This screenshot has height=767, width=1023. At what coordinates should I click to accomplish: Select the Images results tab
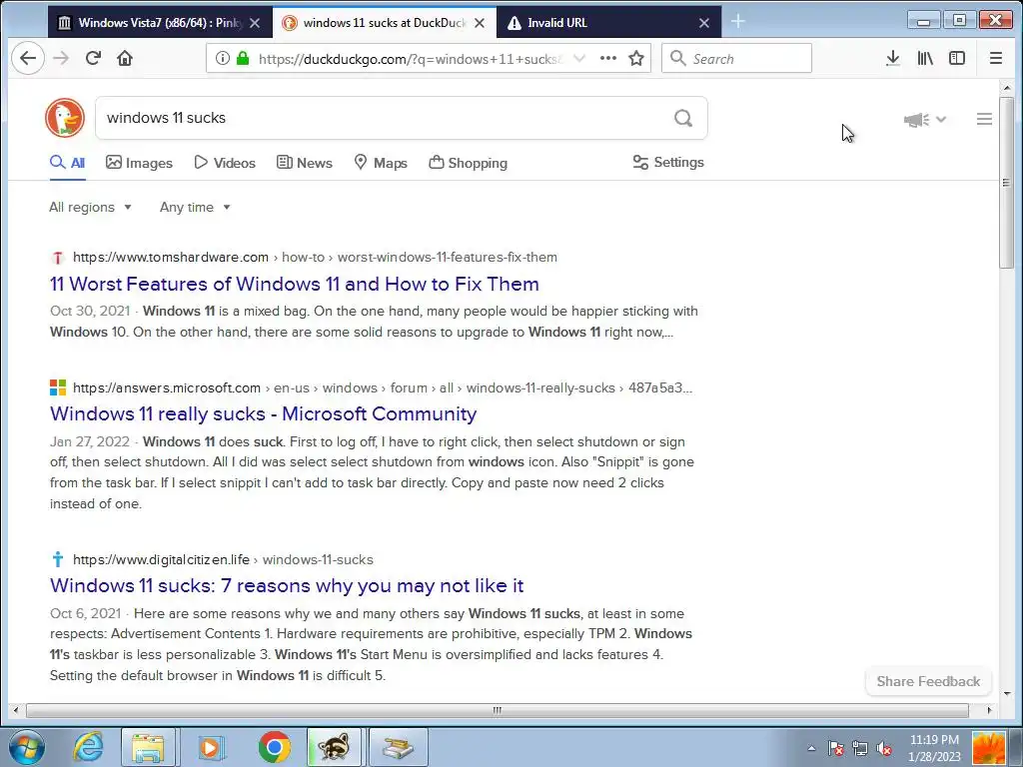[x=139, y=163]
